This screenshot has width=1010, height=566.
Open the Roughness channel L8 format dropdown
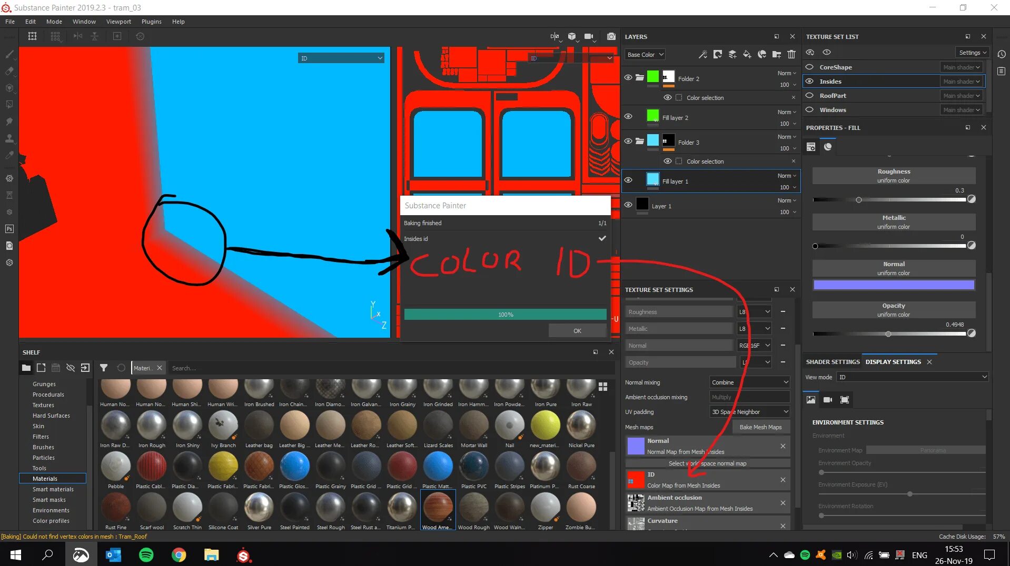[x=754, y=311]
